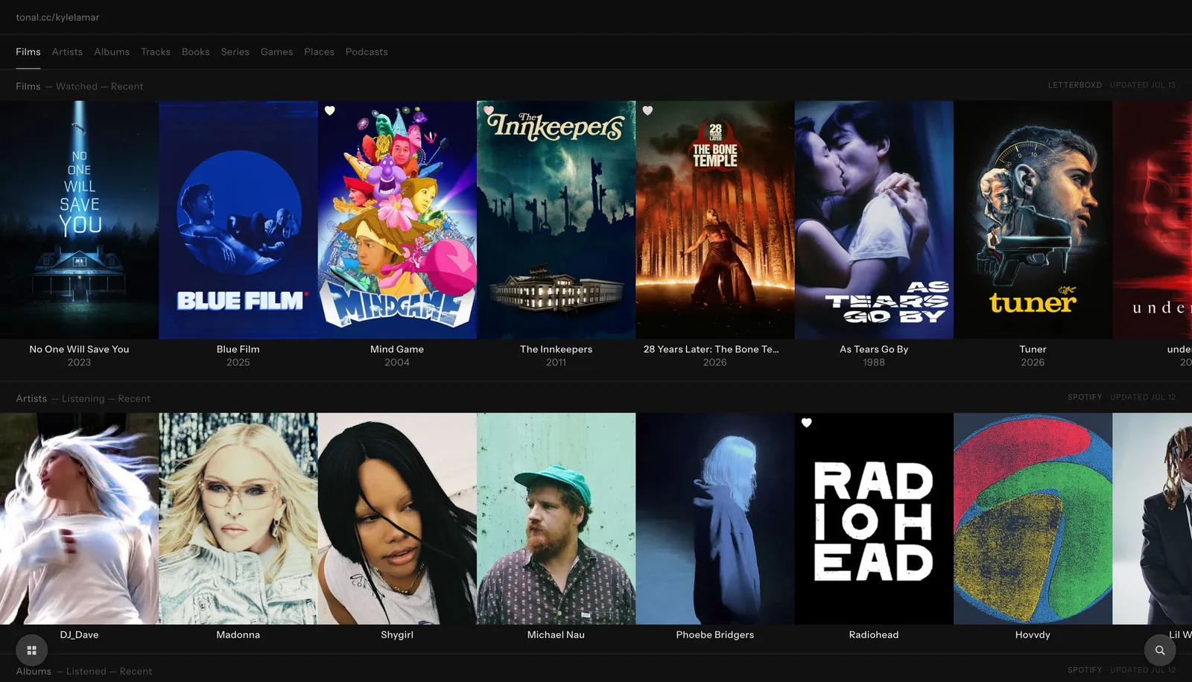Switch to the Artists tab
Viewport: 1192px width, 682px height.
(67, 52)
